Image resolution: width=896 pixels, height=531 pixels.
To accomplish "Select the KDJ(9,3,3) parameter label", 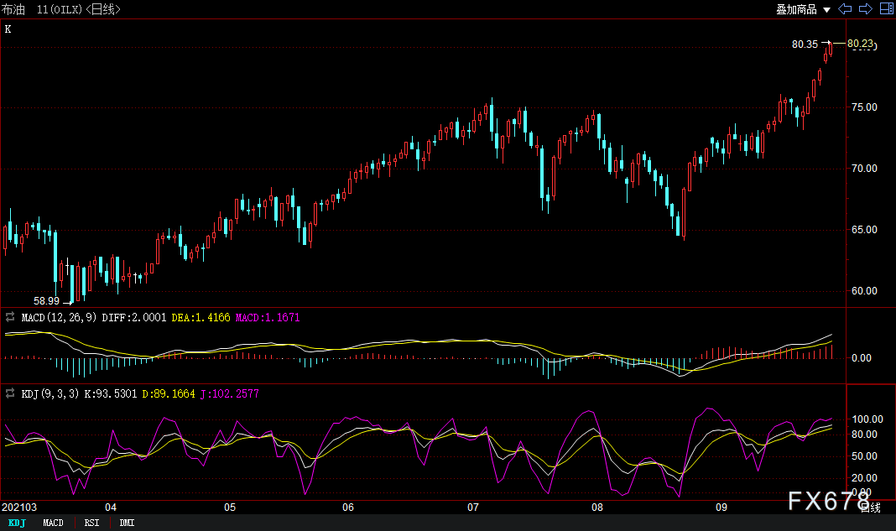I will (50, 393).
